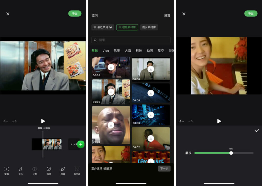
Task: Select the 基础 category tab
Action: pos(95,51)
